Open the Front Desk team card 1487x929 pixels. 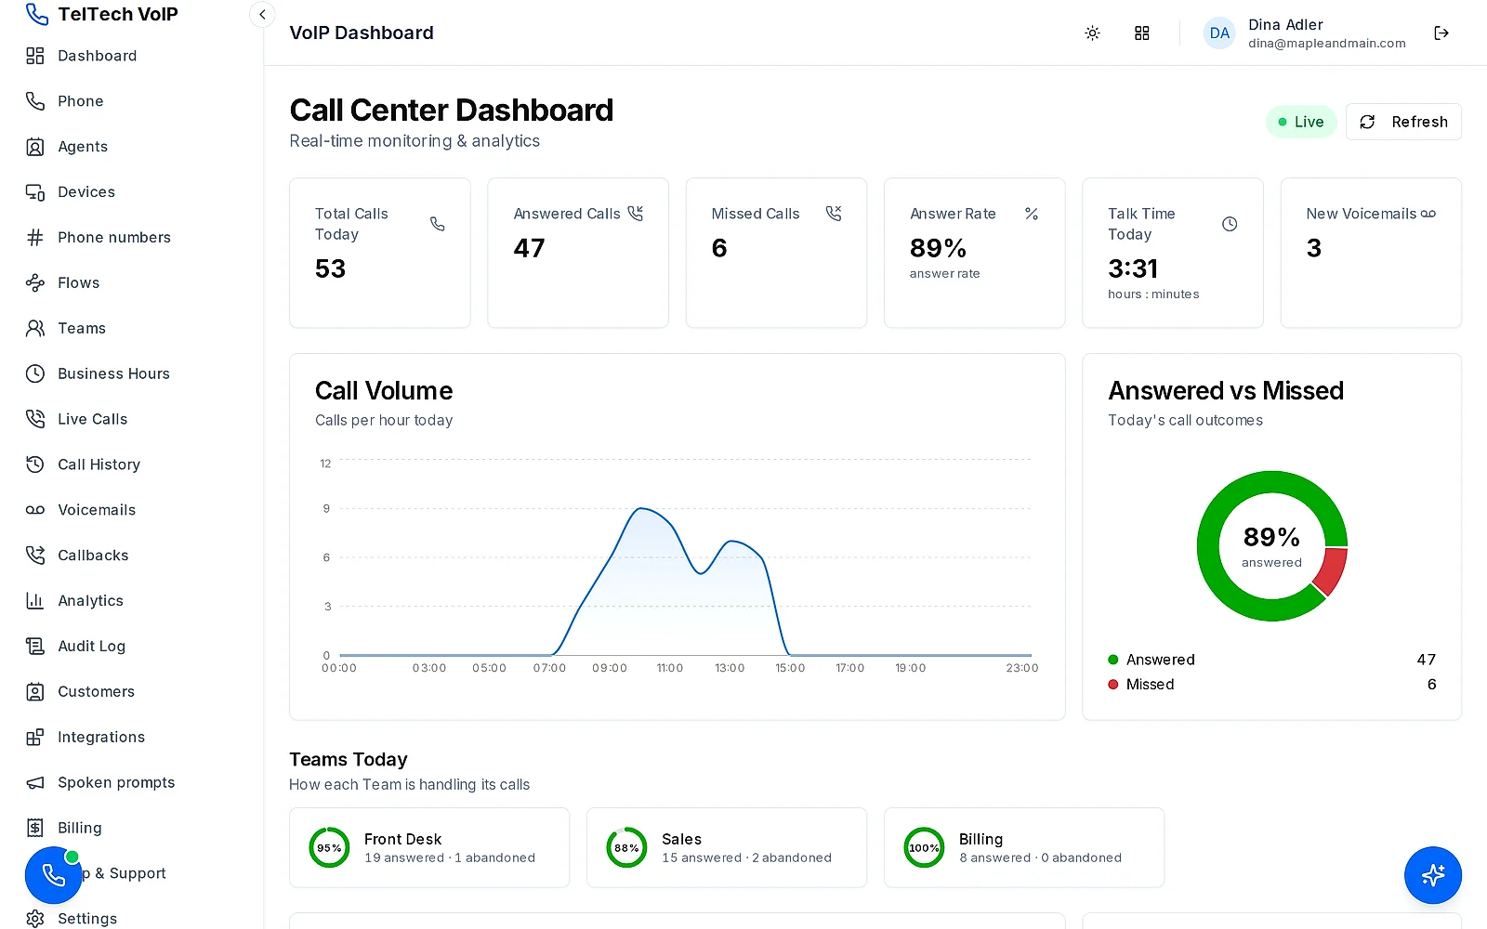click(429, 848)
